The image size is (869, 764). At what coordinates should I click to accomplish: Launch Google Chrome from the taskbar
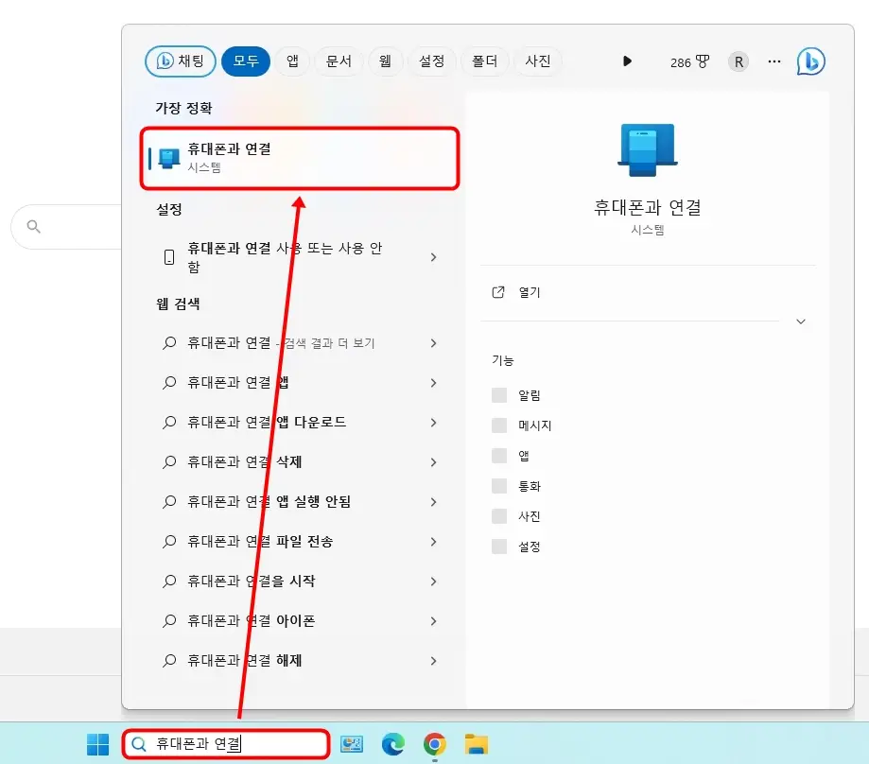tap(434, 744)
